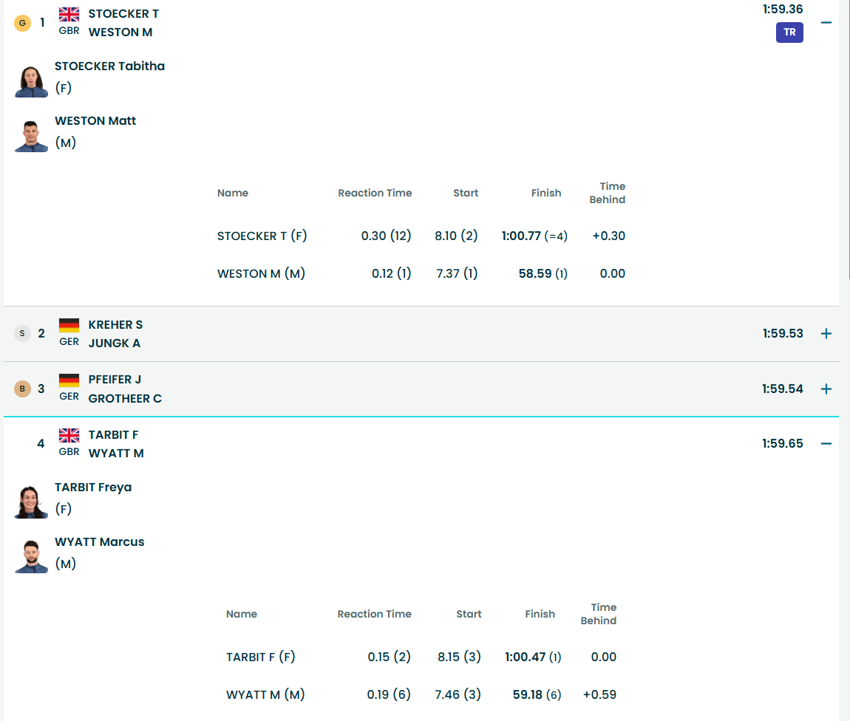This screenshot has height=721, width=850.
Task: Click the TR track record badge
Action: pyautogui.click(x=789, y=33)
